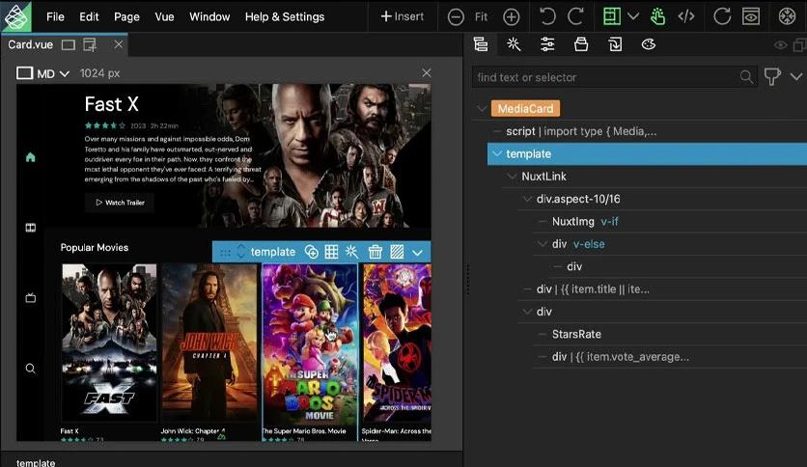Click the Insert button
This screenshot has height=467, width=807.
click(402, 16)
